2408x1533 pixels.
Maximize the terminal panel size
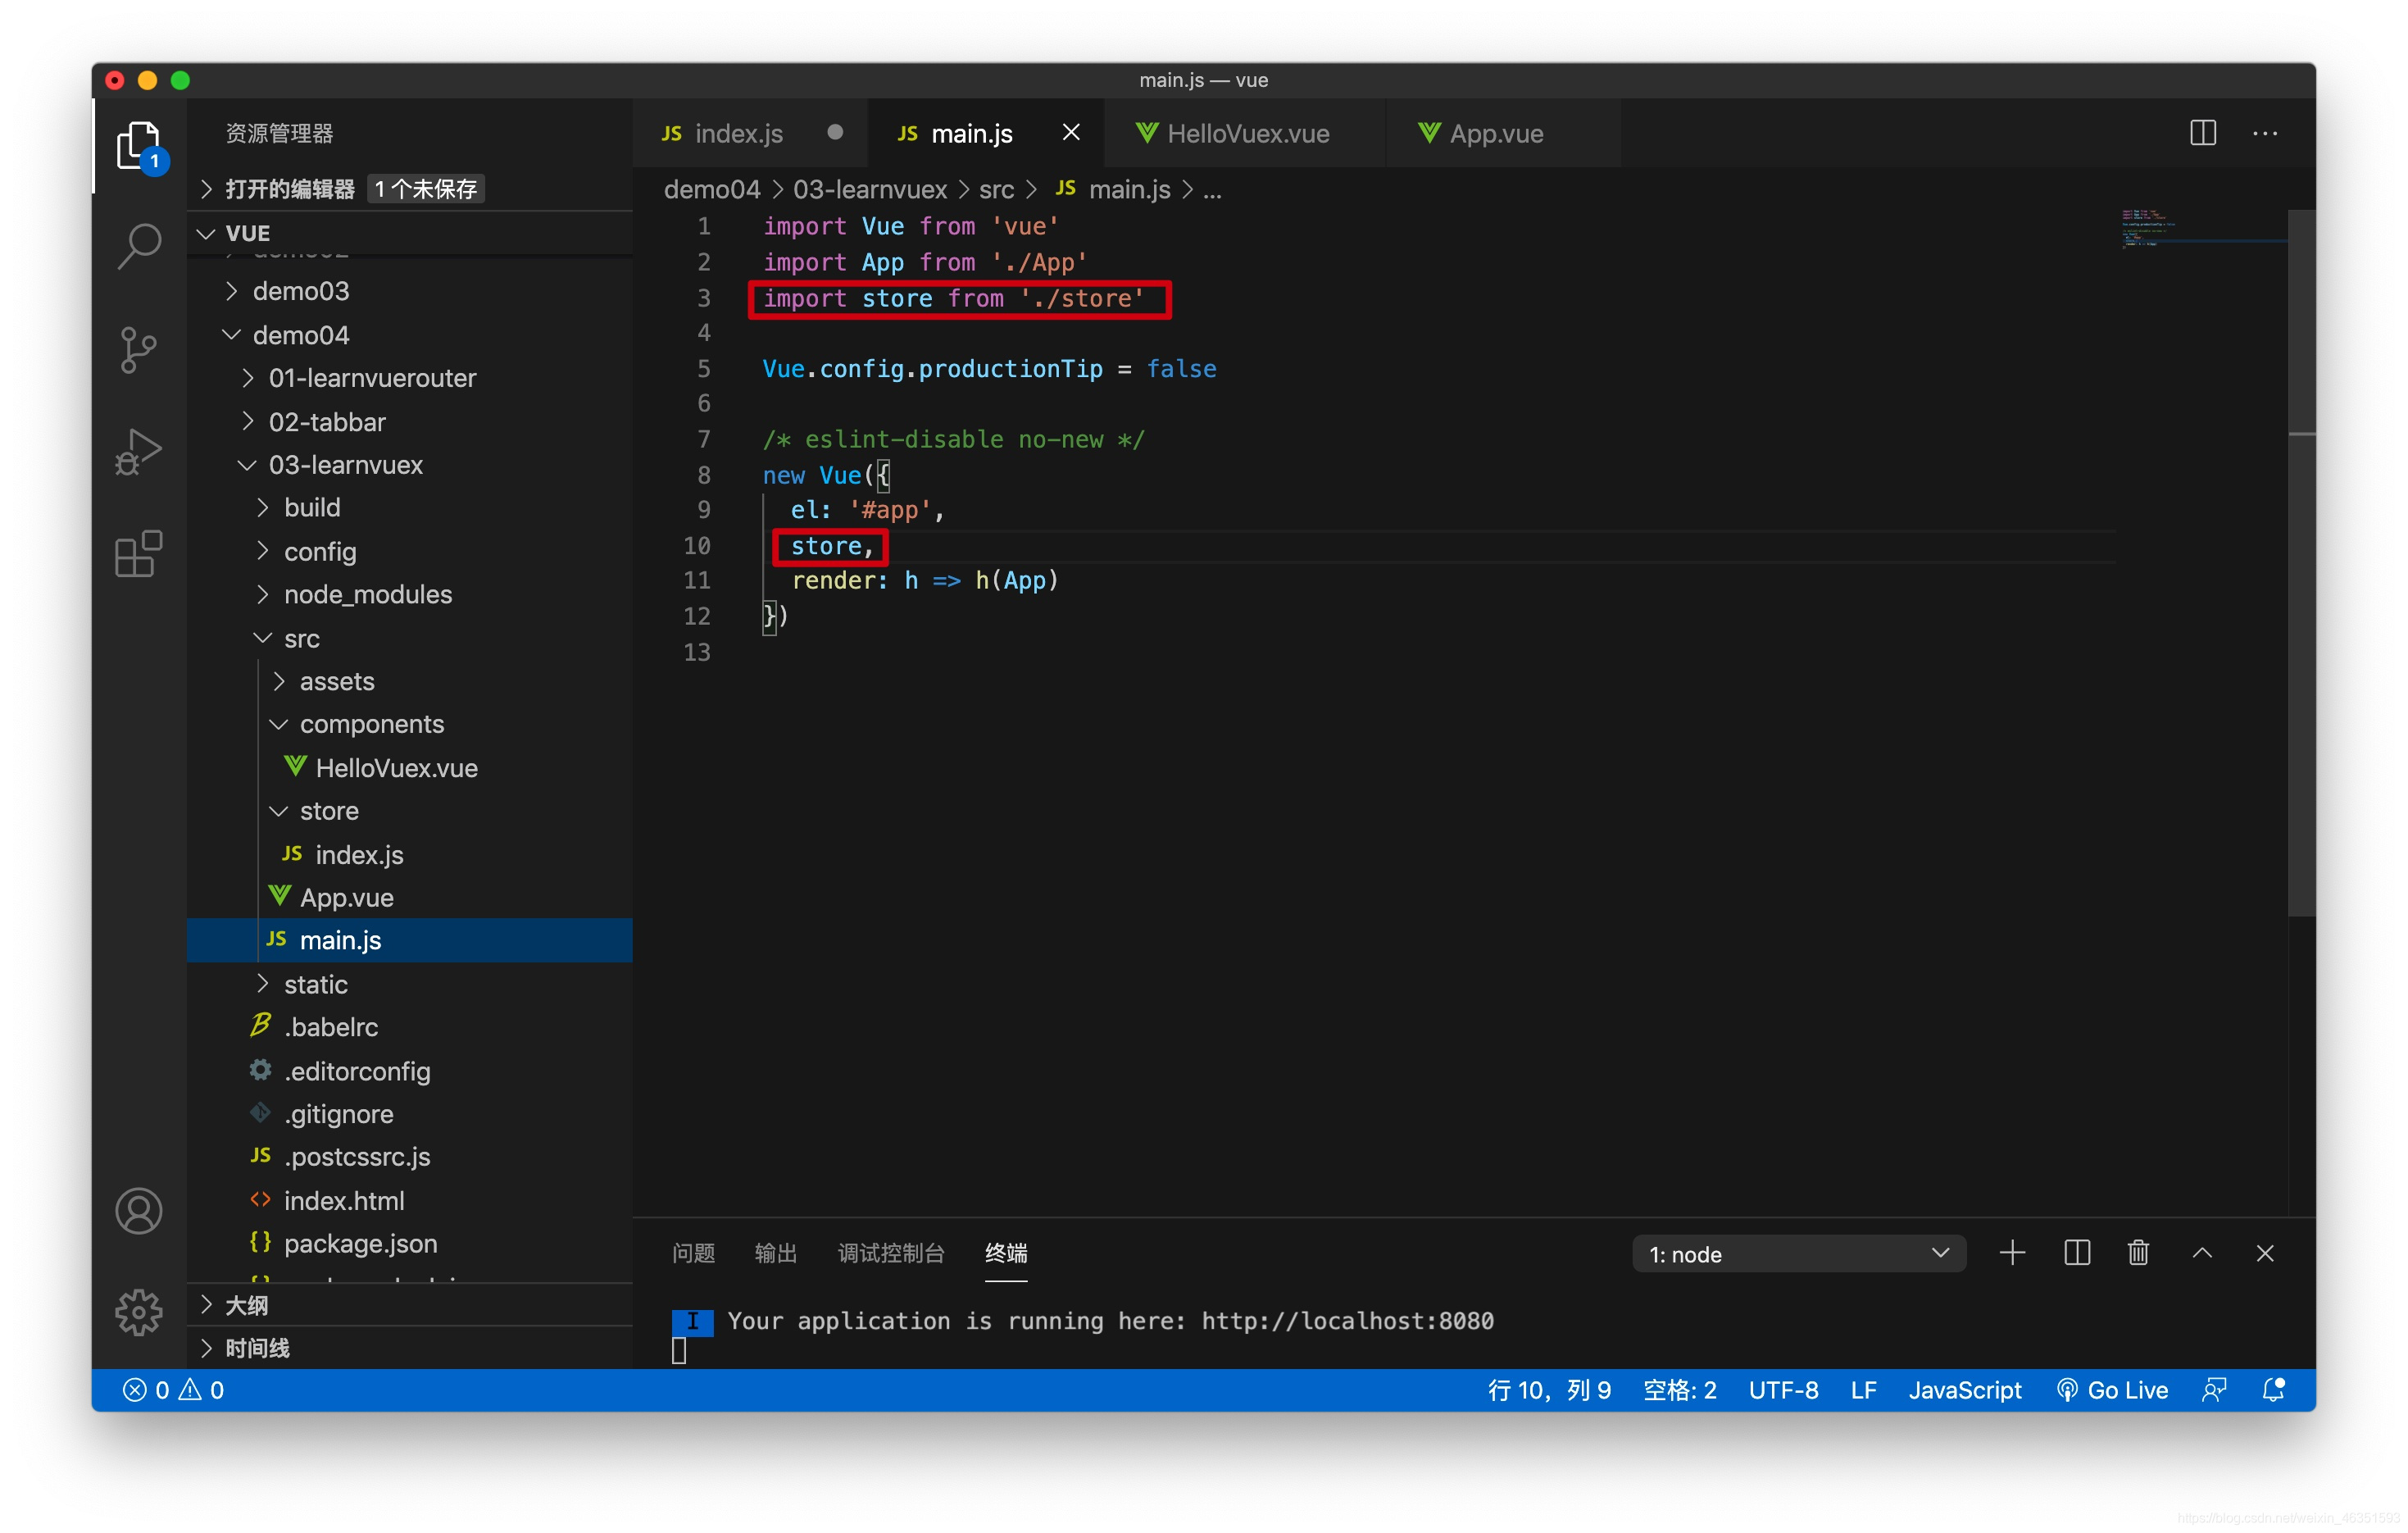coord(2202,1253)
